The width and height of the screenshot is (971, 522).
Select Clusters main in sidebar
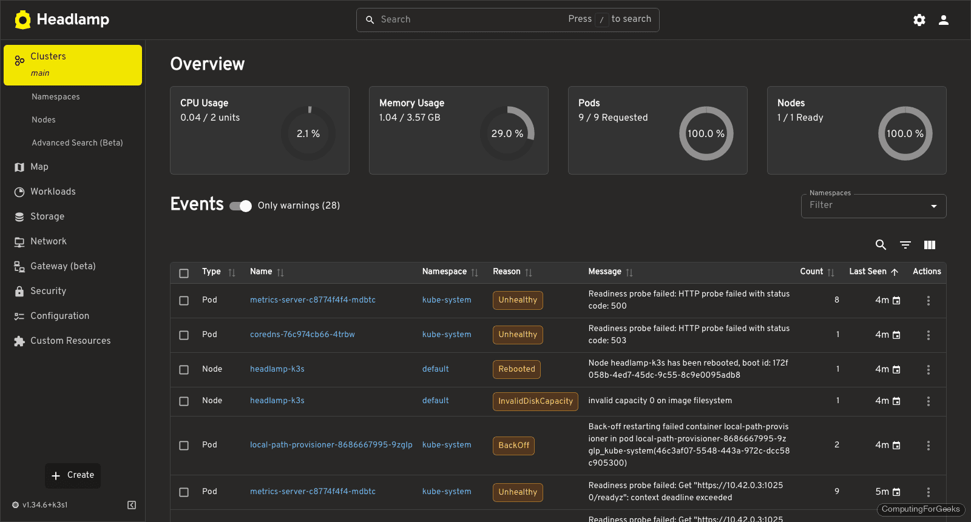[x=73, y=65]
